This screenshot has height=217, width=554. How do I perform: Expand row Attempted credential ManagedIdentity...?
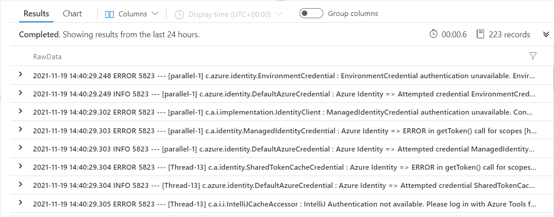click(x=21, y=148)
